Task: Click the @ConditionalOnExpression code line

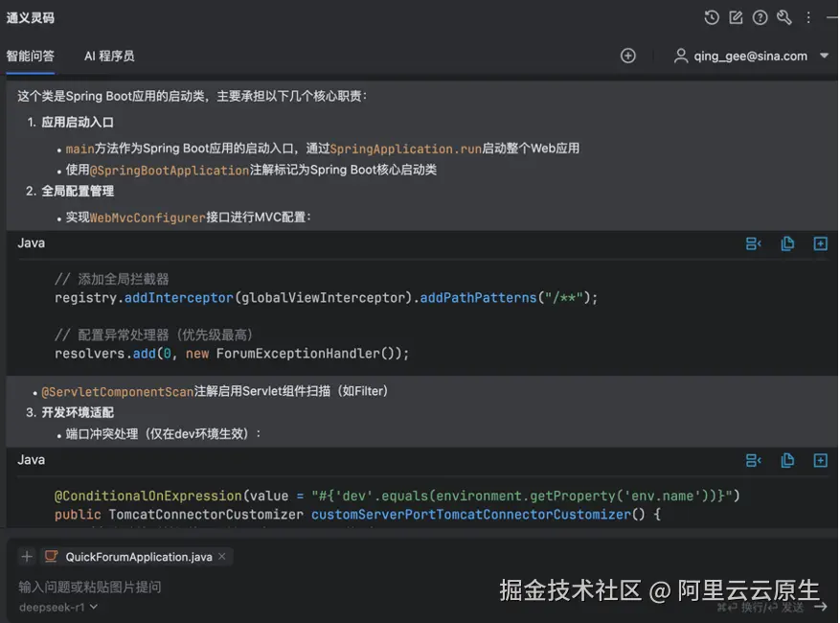Action: 397,496
